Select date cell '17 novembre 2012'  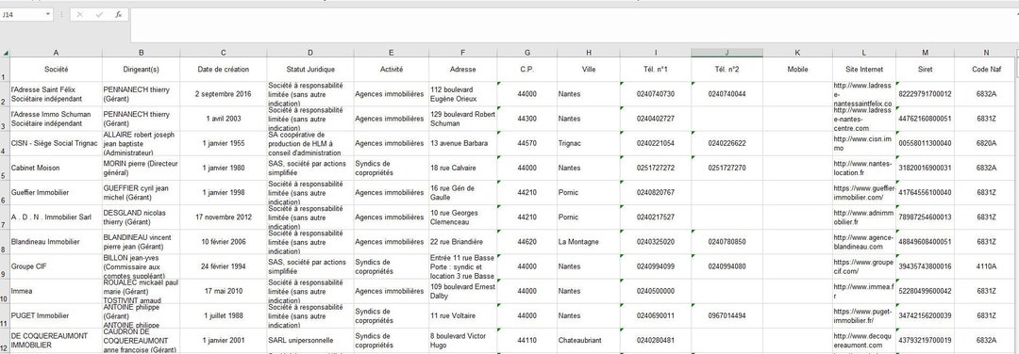pos(224,217)
